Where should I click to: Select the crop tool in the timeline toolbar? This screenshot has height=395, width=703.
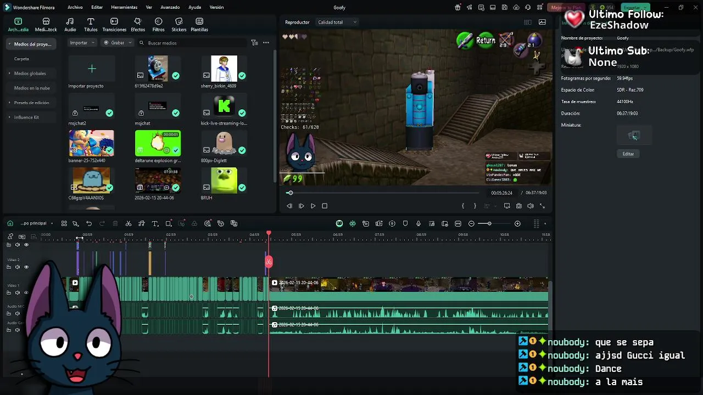point(169,223)
